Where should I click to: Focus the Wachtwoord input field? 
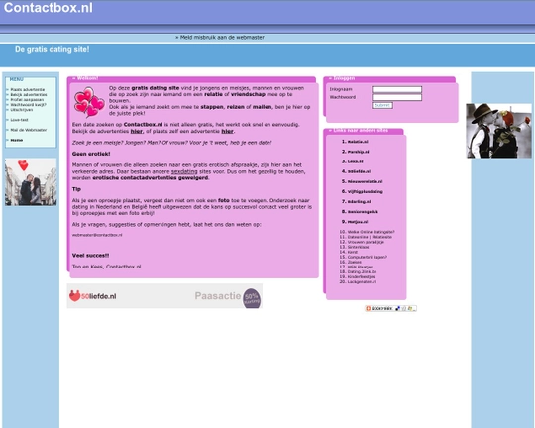point(396,98)
